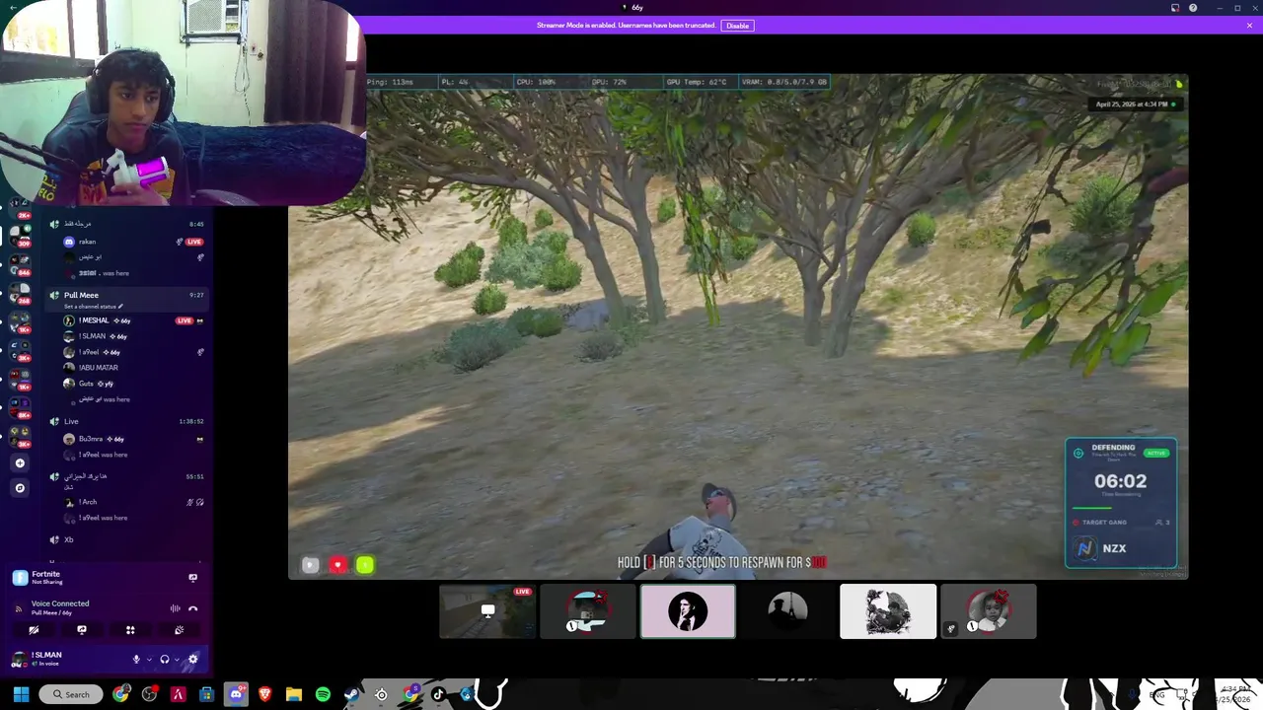Start an activity from voice panel
The height and width of the screenshot is (710, 1263).
coord(130,630)
